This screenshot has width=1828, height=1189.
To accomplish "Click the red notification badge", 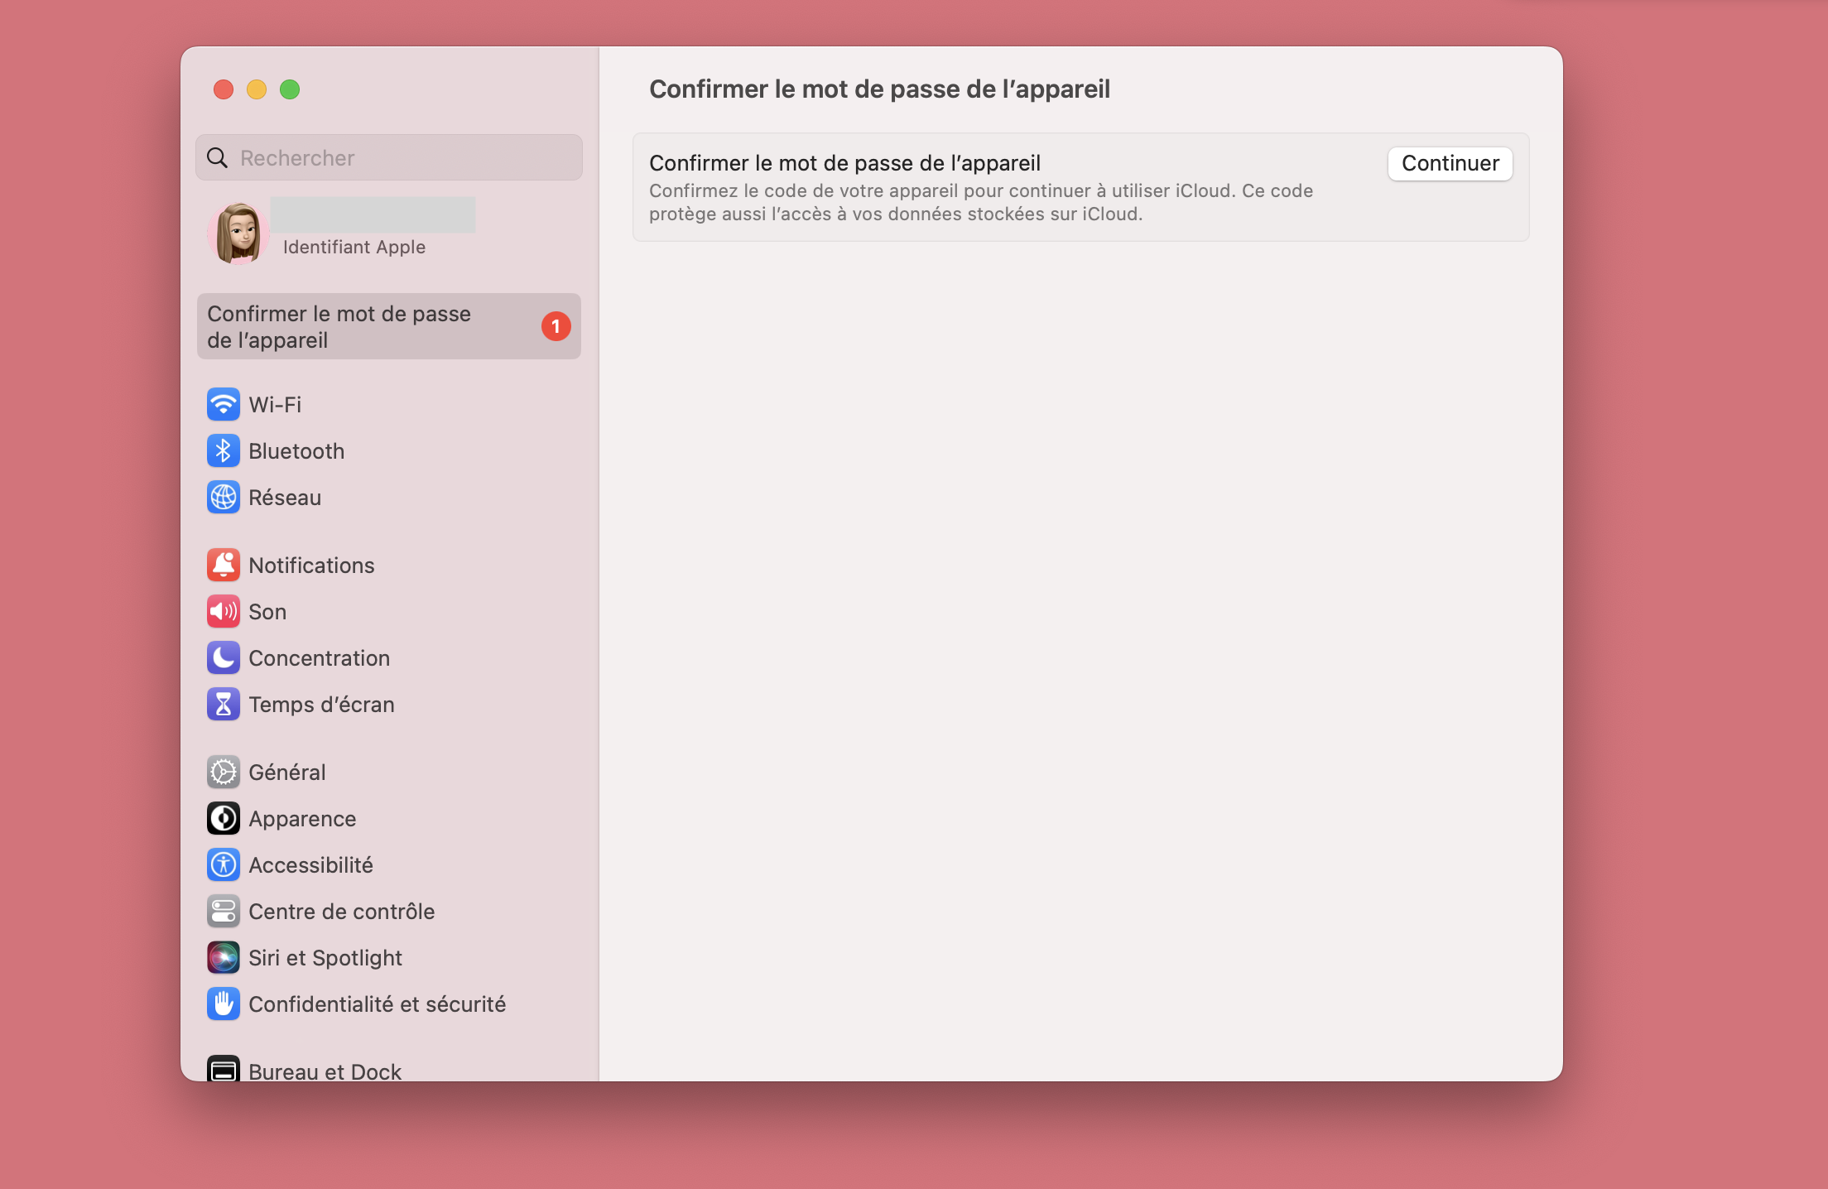I will point(556,327).
